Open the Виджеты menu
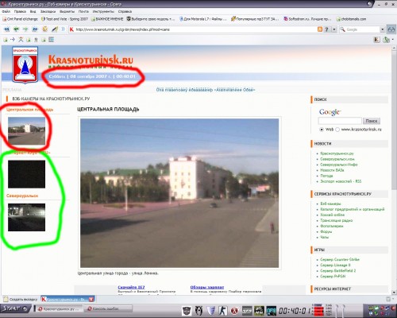This screenshot has height=318, width=397. pyautogui.click(x=67, y=11)
